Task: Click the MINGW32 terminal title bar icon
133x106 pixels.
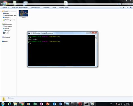Action: click(x=29, y=33)
